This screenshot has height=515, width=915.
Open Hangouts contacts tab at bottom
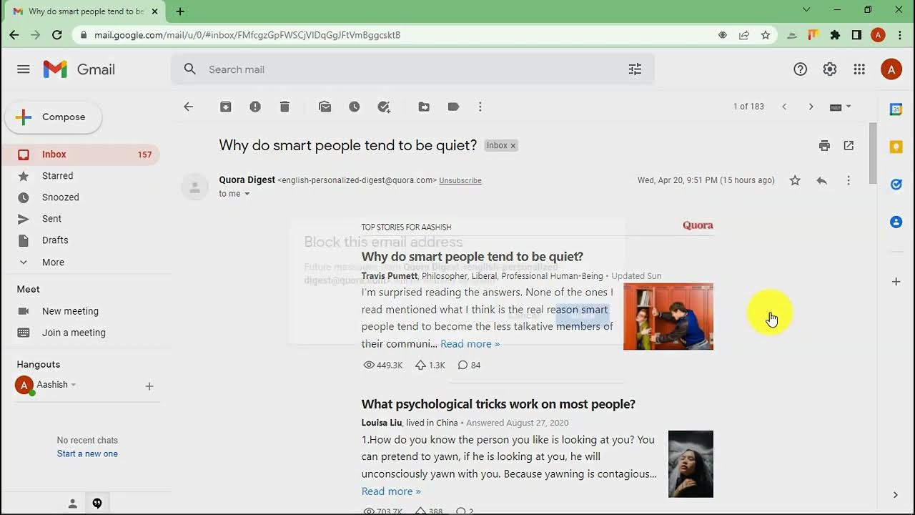(72, 504)
